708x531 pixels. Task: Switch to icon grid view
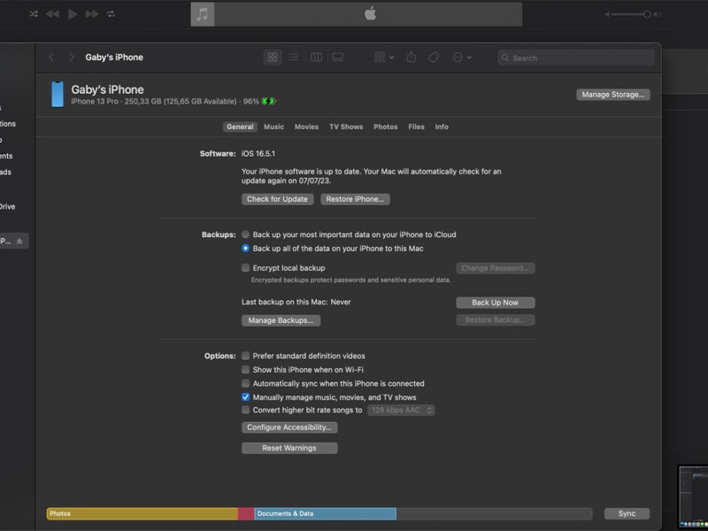point(273,58)
